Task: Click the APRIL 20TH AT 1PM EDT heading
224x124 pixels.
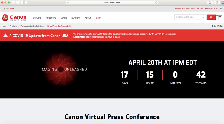Action: click(x=163, y=63)
